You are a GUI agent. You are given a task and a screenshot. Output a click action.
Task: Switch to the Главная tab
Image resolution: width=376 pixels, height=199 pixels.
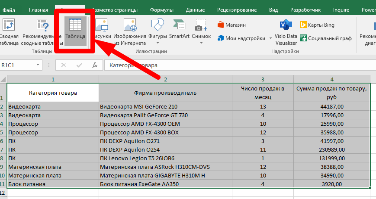point(39,10)
